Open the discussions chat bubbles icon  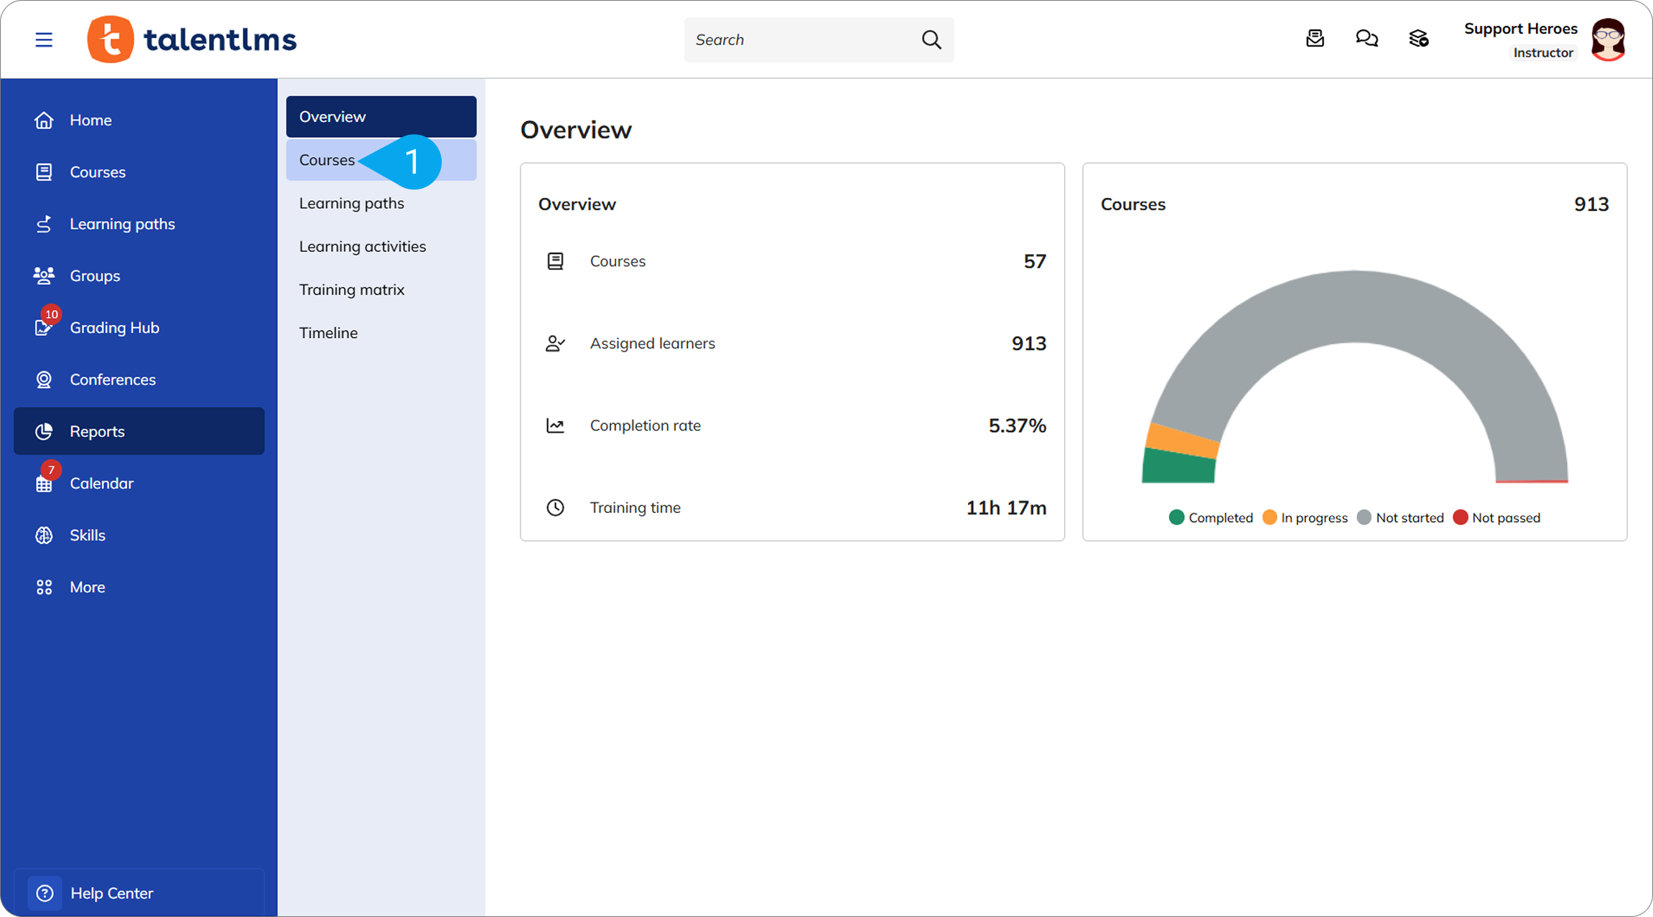click(1366, 39)
